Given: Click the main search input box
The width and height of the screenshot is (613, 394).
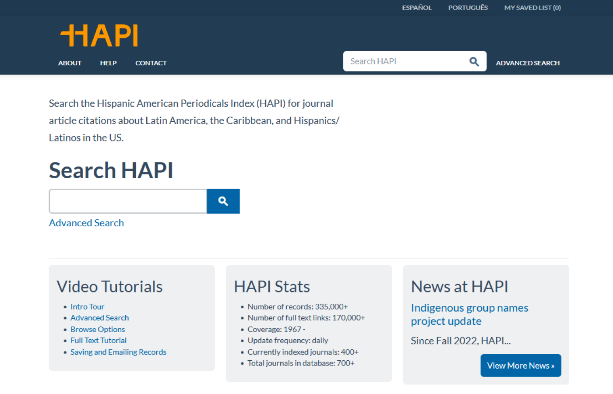Looking at the screenshot, I should pos(127,201).
